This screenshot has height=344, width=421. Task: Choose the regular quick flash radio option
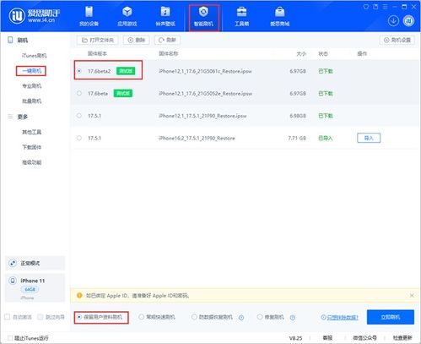tap(141, 317)
